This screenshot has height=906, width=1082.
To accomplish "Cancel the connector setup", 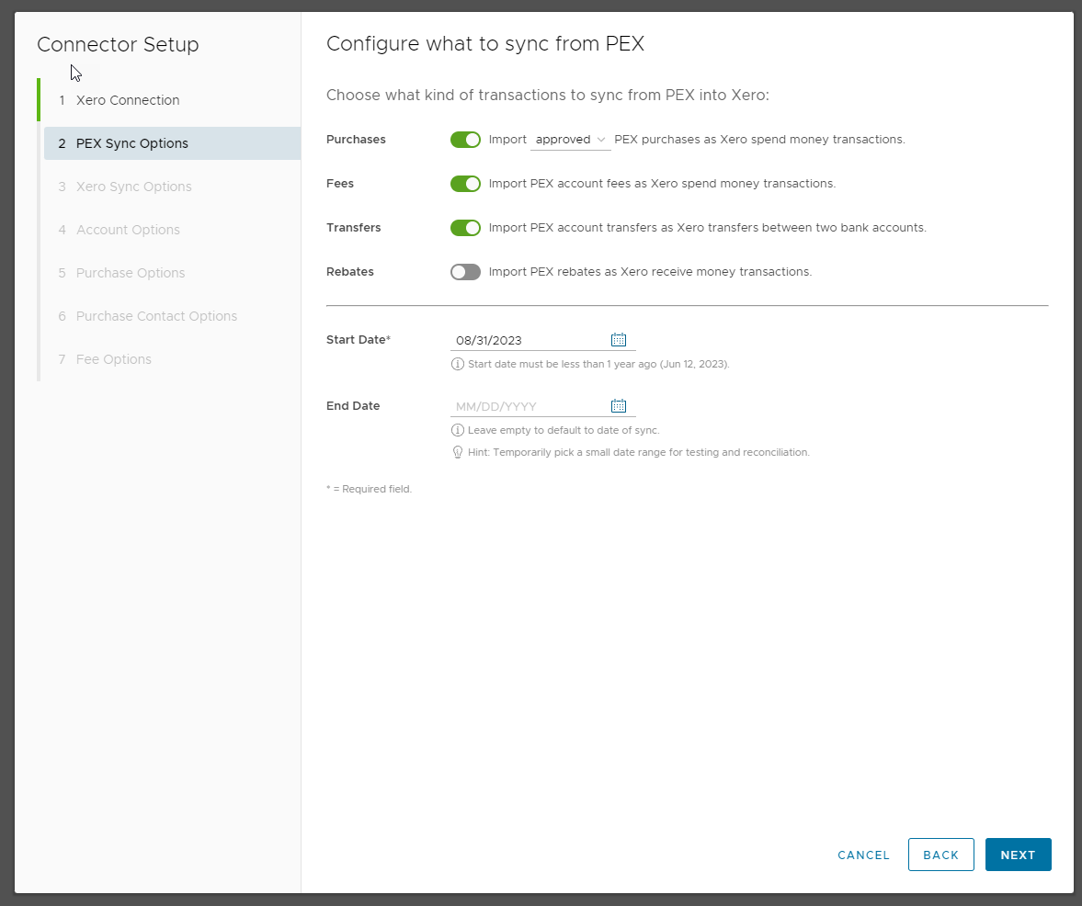I will 863,855.
